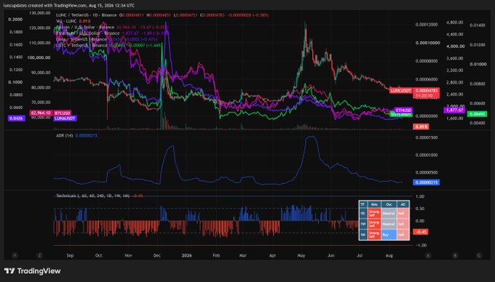Screen dimensions: 495x282
Task: Click the May label on the time axis
Action: click(x=301, y=256)
